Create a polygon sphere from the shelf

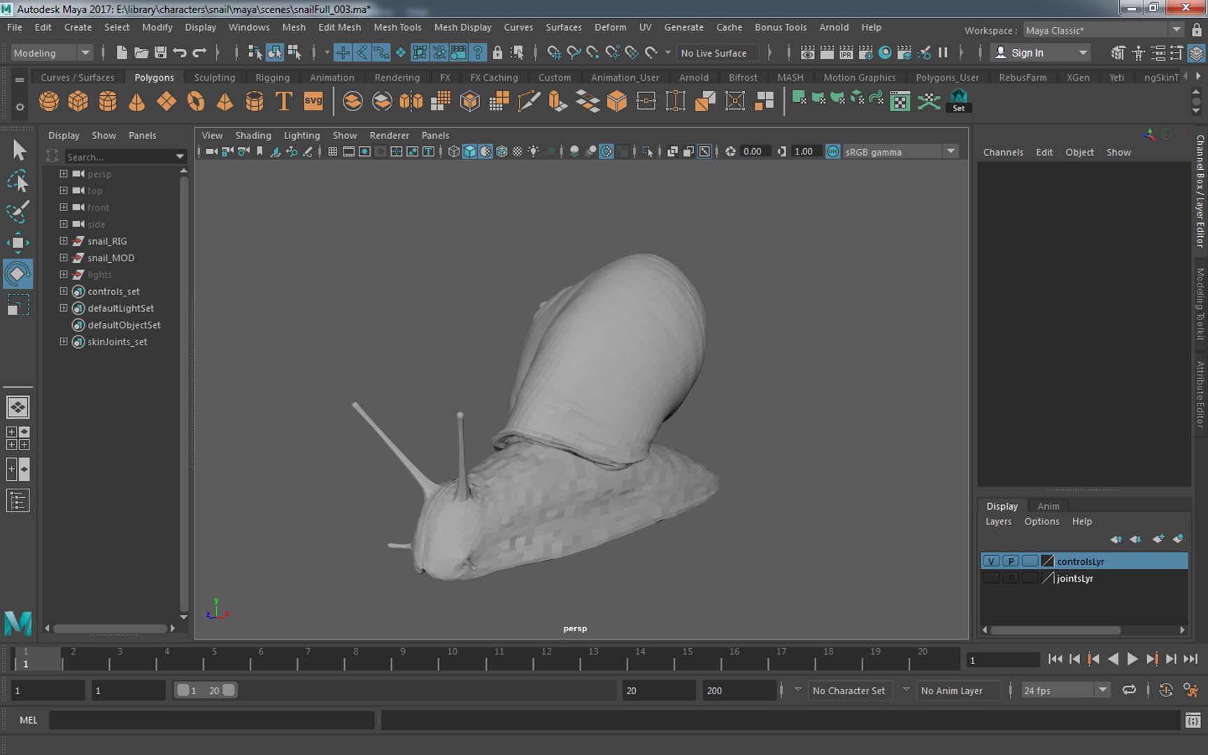pos(49,101)
